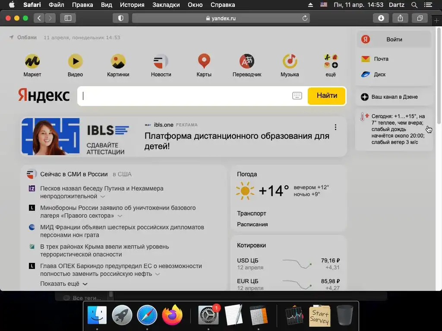Show Safari downloads

[x=381, y=18]
